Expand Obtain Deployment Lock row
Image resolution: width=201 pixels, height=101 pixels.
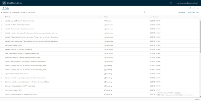[2, 62]
